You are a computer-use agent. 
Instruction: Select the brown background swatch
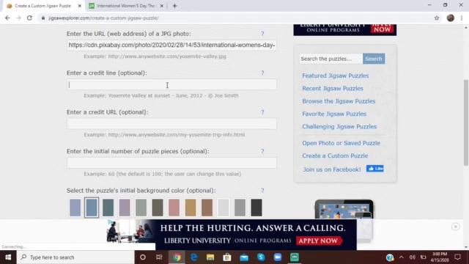[207, 208]
